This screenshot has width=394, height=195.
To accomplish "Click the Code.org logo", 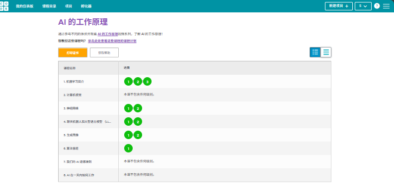I will click(x=4, y=6).
